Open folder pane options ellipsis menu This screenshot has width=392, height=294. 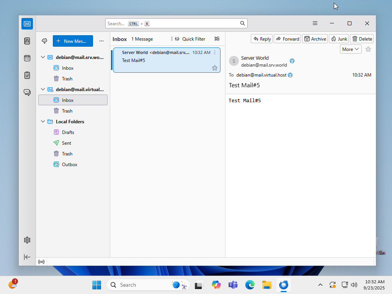[x=101, y=41]
